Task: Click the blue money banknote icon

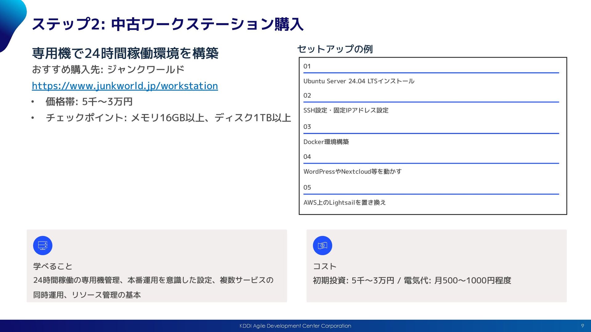Action: [322, 245]
